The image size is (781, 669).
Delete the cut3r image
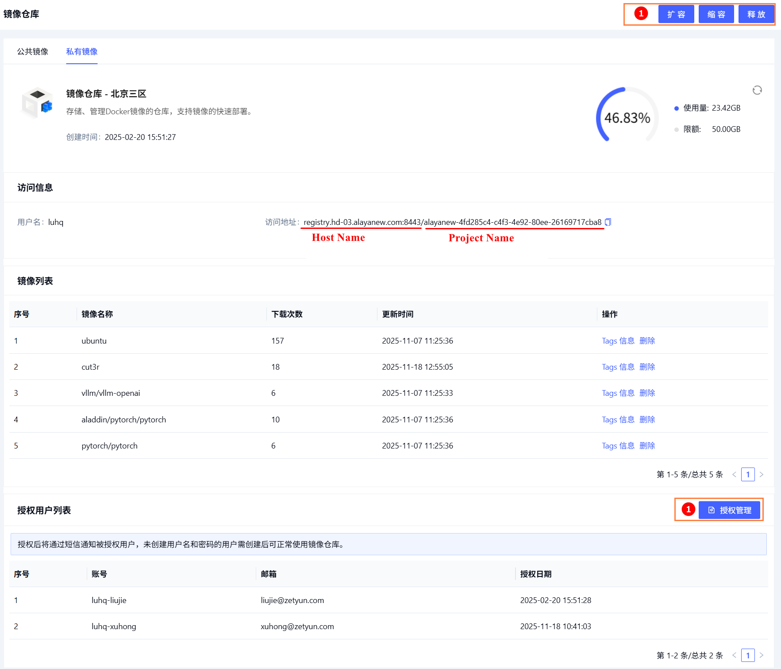point(647,367)
